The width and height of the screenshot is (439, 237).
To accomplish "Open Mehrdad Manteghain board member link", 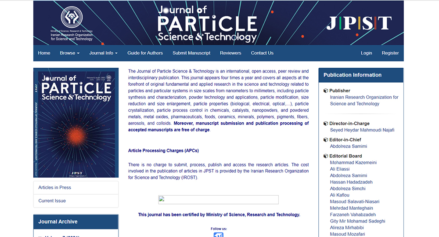I will [351, 208].
